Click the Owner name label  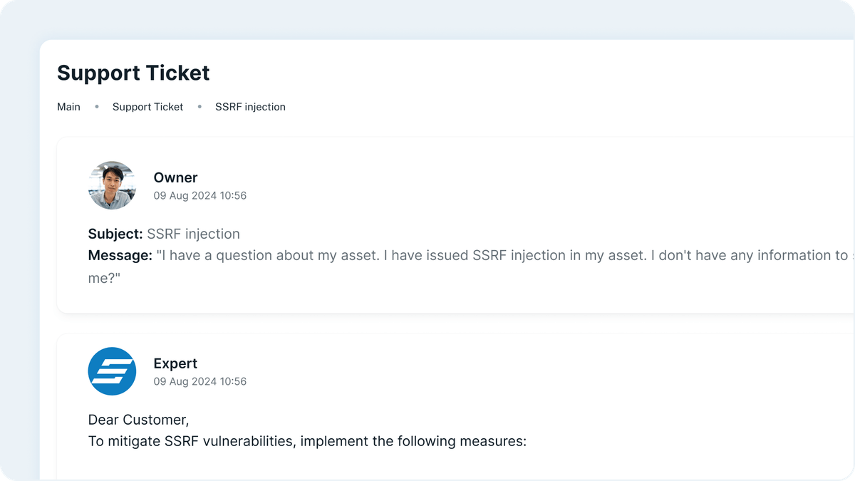coord(175,177)
